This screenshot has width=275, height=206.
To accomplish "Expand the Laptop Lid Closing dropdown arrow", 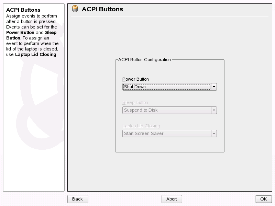I will (214, 134).
